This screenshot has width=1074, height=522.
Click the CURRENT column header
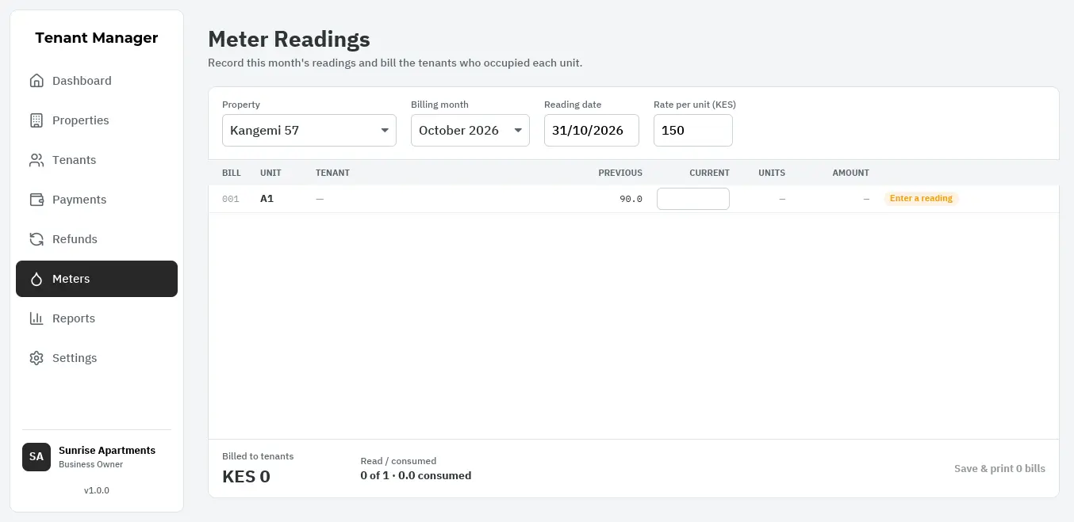pyautogui.click(x=709, y=173)
